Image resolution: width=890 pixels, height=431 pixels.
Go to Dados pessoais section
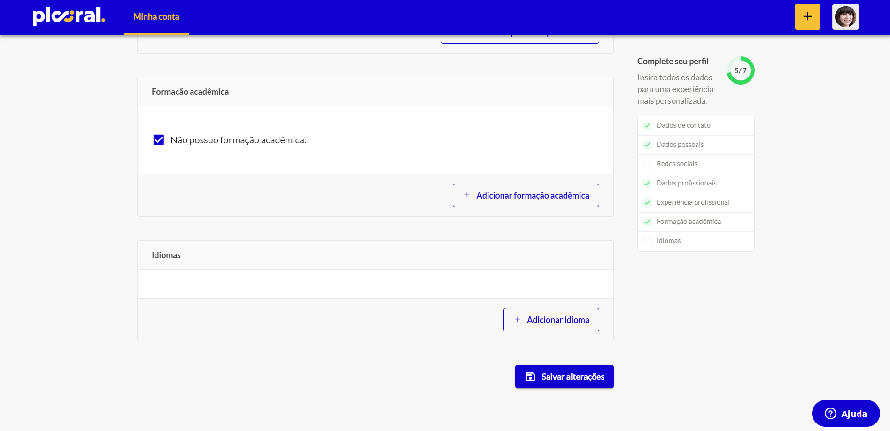click(696, 145)
